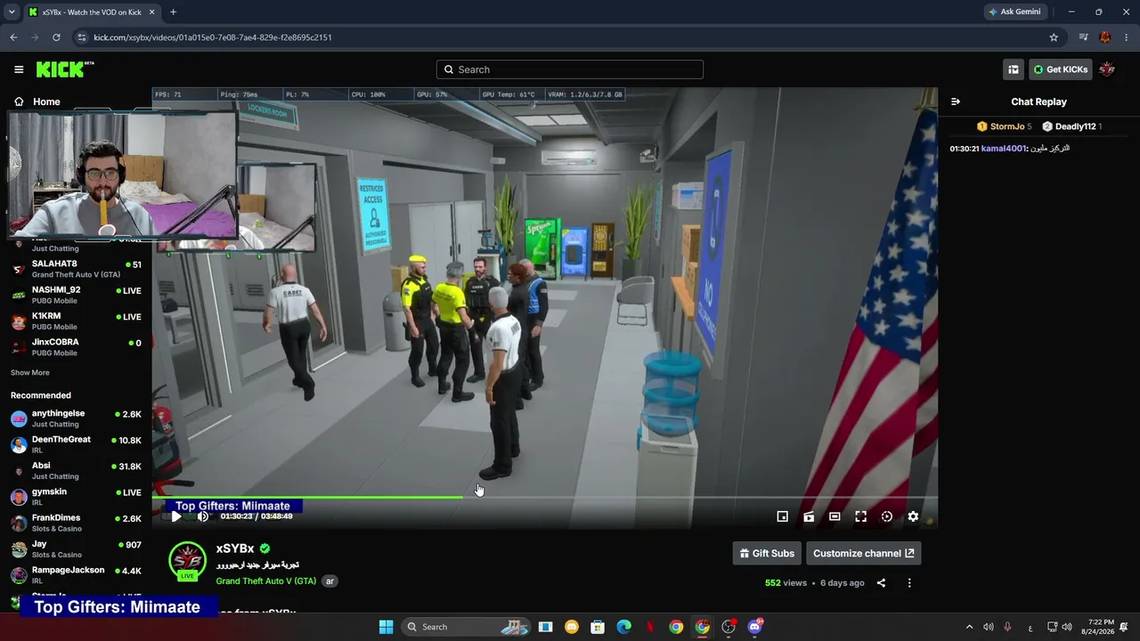Open FrankDimes recommended channel
Image resolution: width=1140 pixels, height=641 pixels.
click(77, 523)
